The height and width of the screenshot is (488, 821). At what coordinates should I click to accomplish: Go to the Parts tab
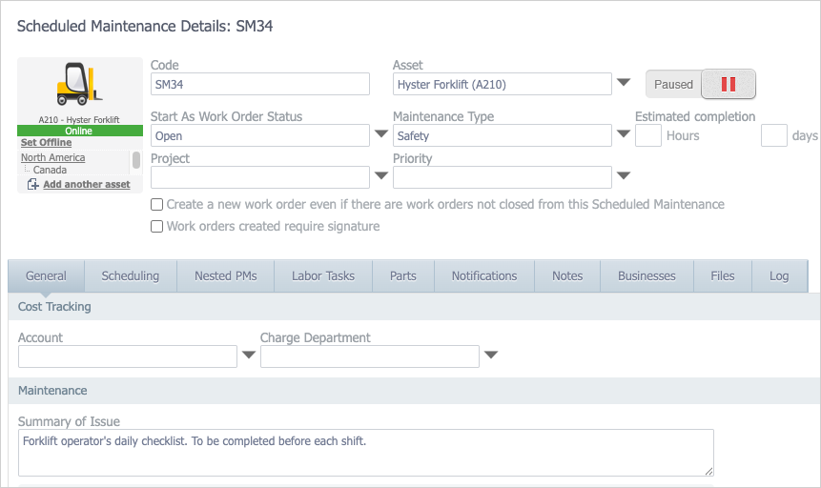pos(403,275)
